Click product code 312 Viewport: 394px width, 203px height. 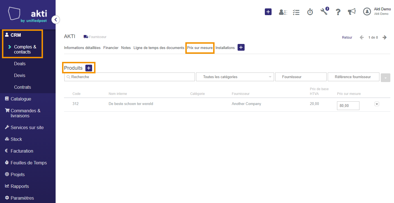coord(76,104)
